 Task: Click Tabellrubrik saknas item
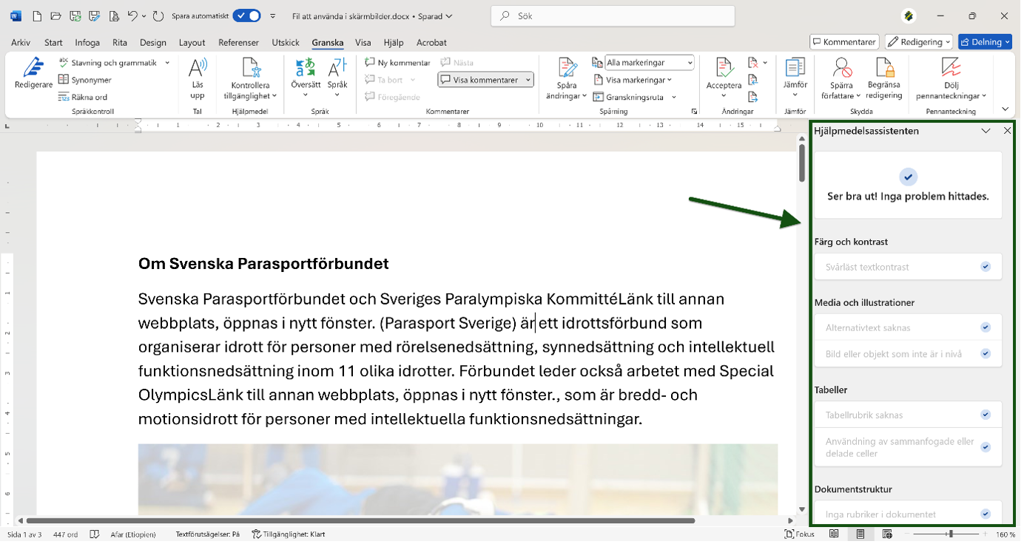tap(908, 415)
